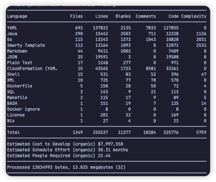
Task: Click Java complexity value 1126
Action: (201, 34)
